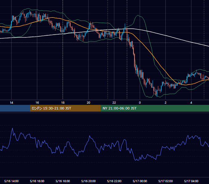Click the ロンドン 15:30-21:00 JST session bar

[65, 108]
